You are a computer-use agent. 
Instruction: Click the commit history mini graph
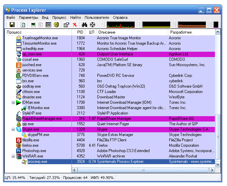pos(156,25)
